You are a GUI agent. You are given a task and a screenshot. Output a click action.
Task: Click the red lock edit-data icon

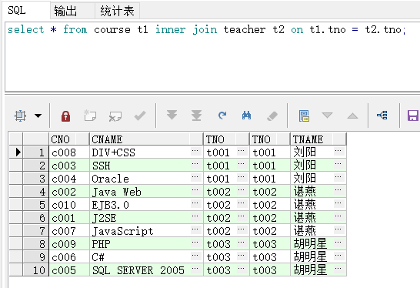click(65, 116)
